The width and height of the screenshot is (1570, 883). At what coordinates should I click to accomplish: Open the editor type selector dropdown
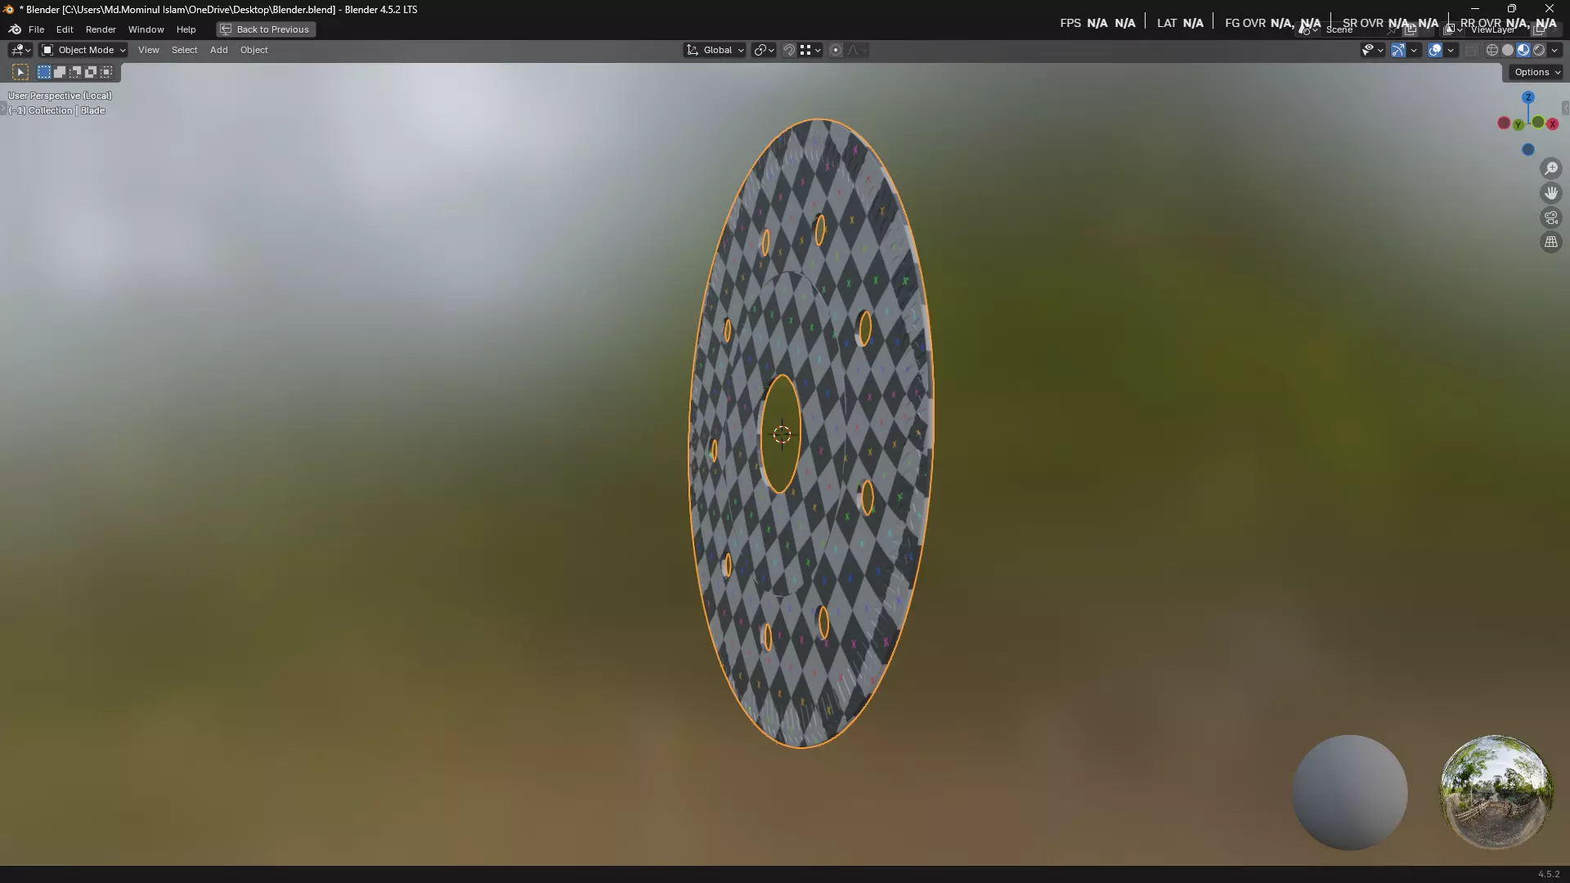coord(20,50)
